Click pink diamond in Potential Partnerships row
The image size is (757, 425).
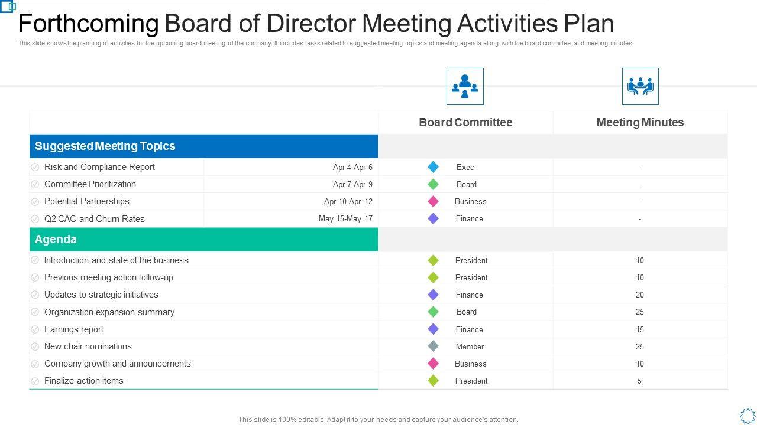[x=434, y=201]
